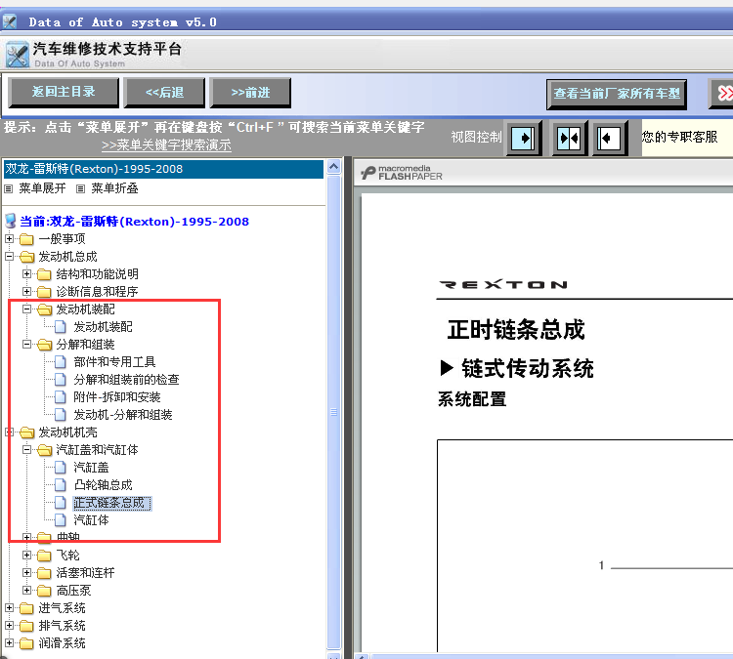733x659 pixels.
Task: Open the 凸轮轴总成 document
Action: [x=103, y=485]
